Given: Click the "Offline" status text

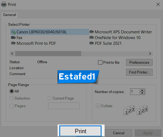Looking at the screenshot, I should coord(42,62).
